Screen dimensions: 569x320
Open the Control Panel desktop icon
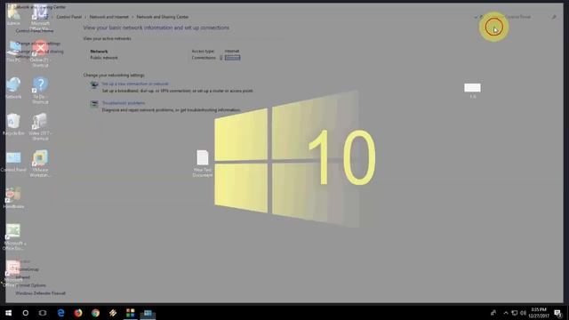click(13, 161)
